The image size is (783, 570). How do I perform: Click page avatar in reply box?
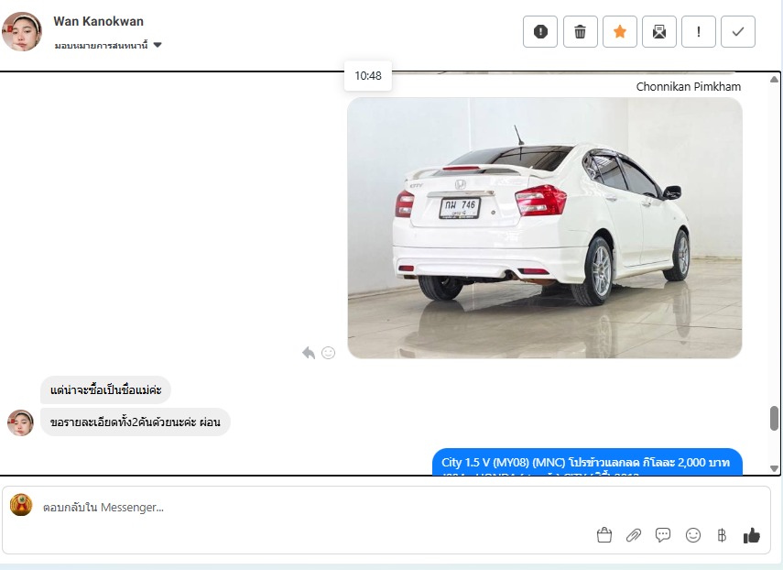[x=21, y=505]
